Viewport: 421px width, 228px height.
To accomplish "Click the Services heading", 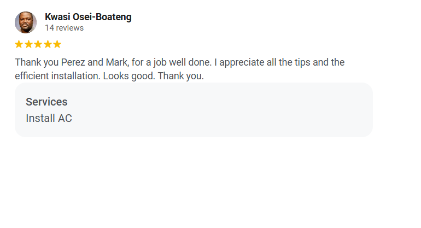I will [x=46, y=102].
